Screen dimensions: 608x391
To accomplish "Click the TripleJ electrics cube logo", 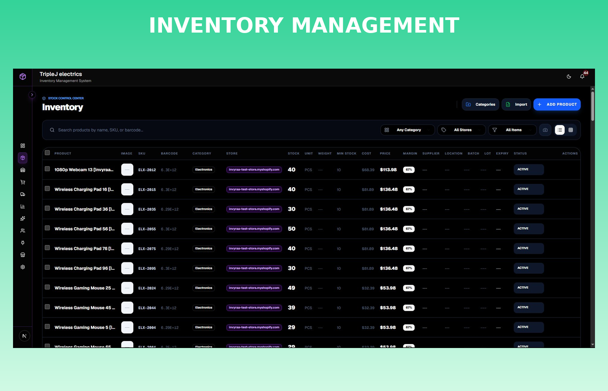I will click(x=23, y=76).
